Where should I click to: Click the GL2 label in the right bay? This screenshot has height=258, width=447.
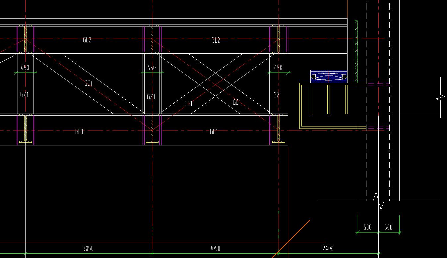pyautogui.click(x=216, y=40)
